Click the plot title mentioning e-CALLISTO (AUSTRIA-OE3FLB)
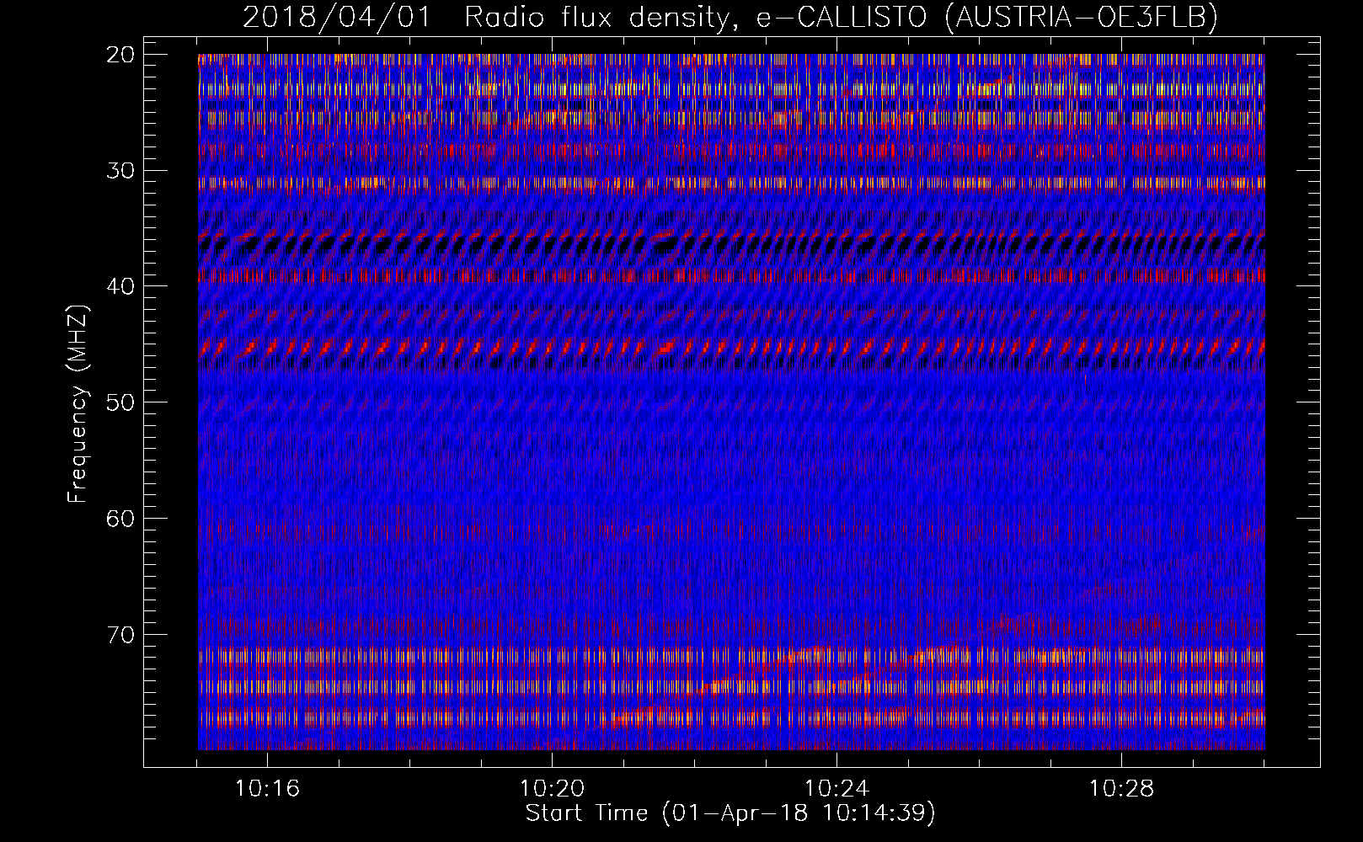Image resolution: width=1363 pixels, height=842 pixels. coord(730,17)
